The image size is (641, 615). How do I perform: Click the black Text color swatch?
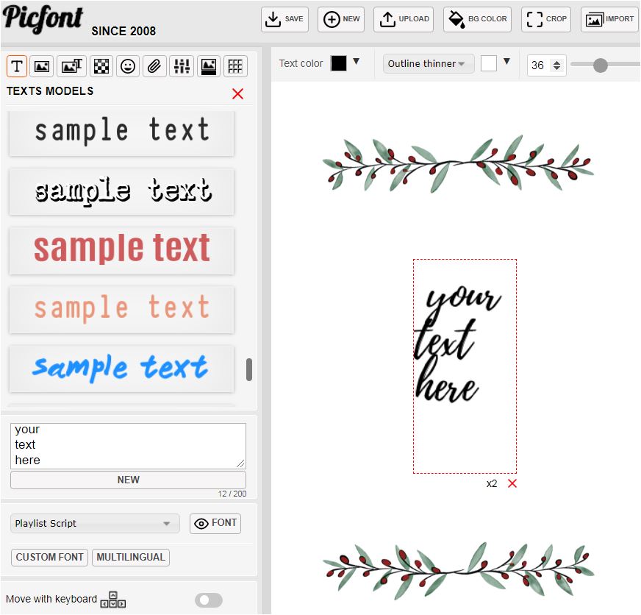(x=338, y=63)
